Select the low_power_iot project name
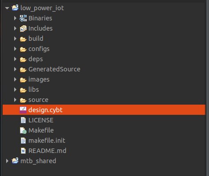 point(42,8)
